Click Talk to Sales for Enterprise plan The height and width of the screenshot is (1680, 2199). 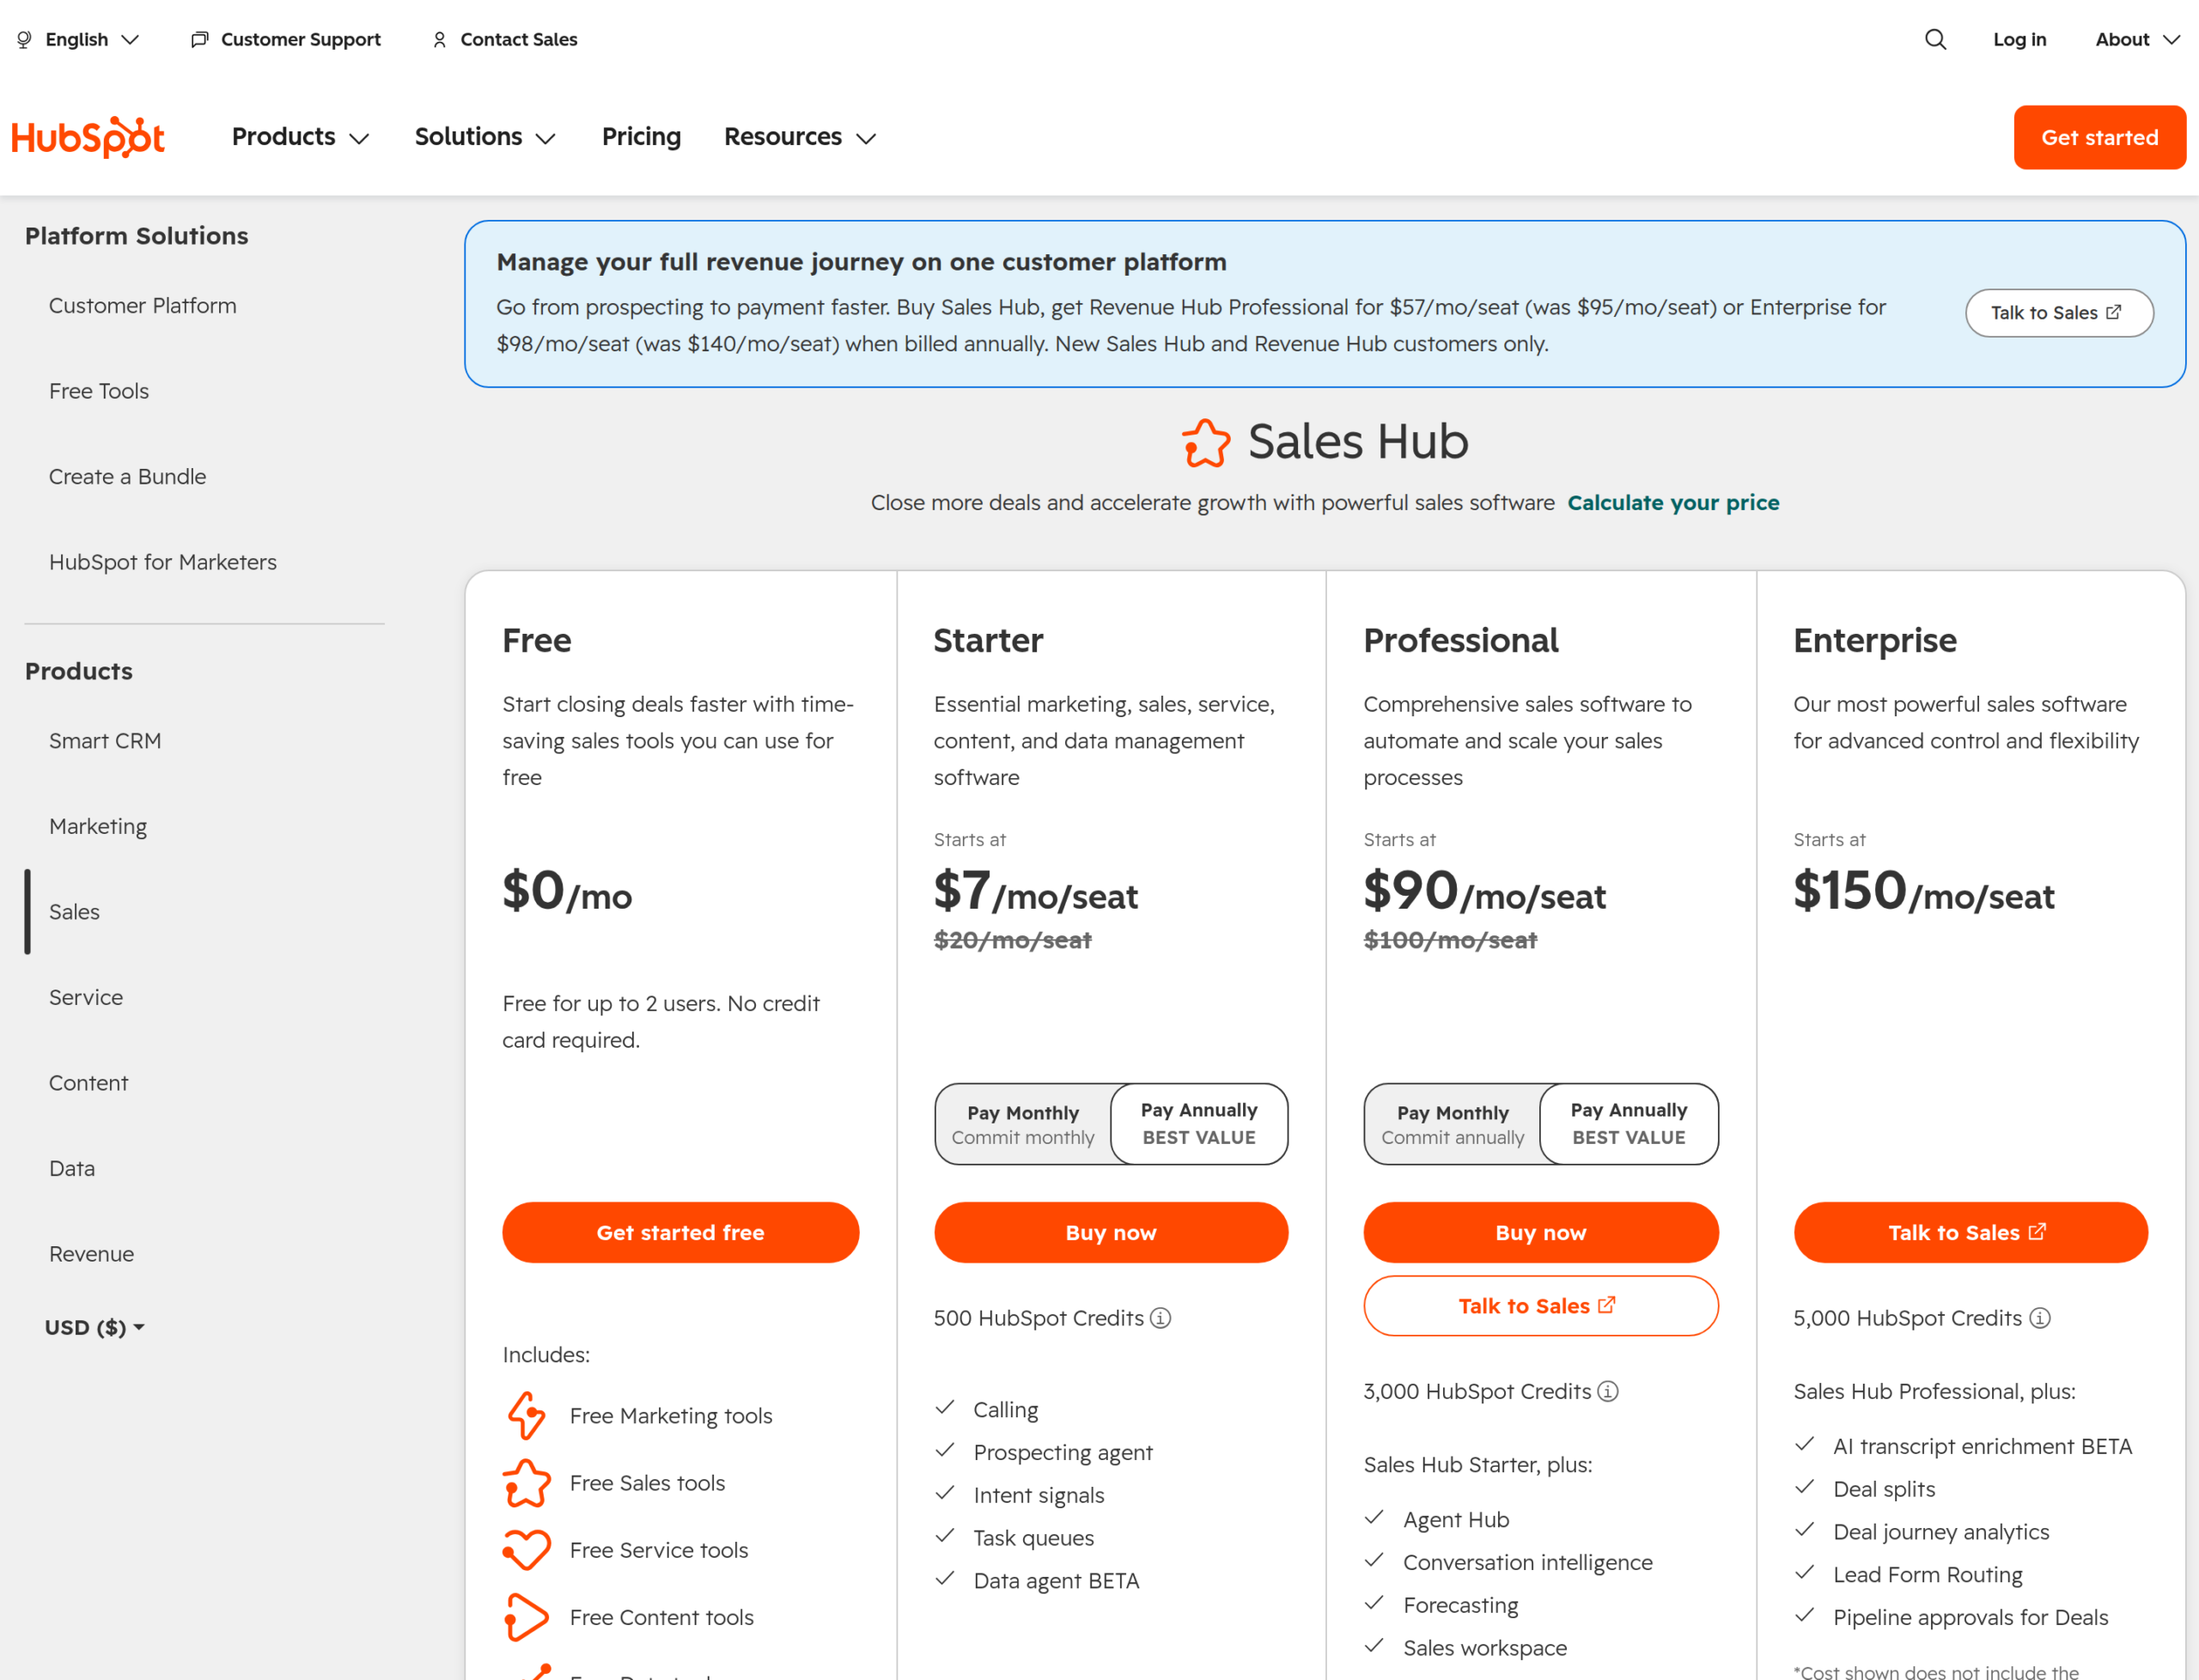pos(1970,1233)
